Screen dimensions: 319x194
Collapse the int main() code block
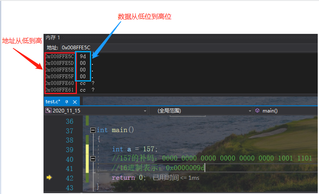tap(93, 130)
